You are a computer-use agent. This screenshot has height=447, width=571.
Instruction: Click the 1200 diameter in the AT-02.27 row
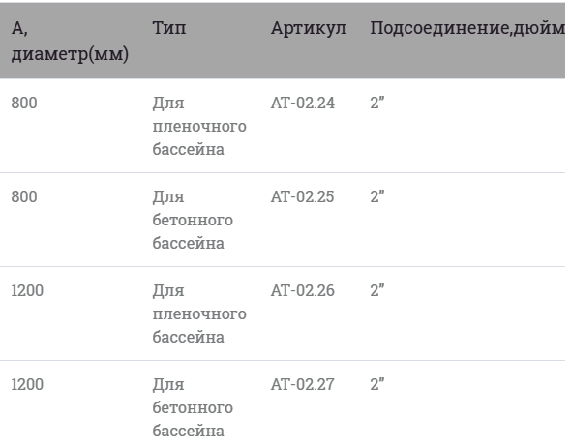(x=27, y=384)
